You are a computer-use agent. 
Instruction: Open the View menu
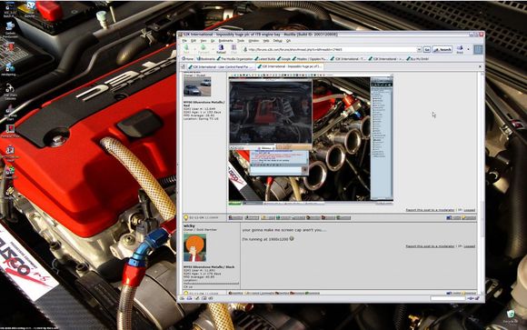[204, 41]
